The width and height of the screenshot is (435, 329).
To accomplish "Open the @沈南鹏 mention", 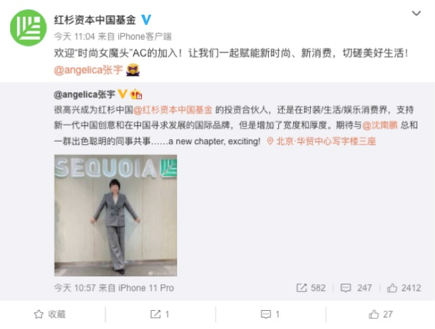I will tap(380, 125).
